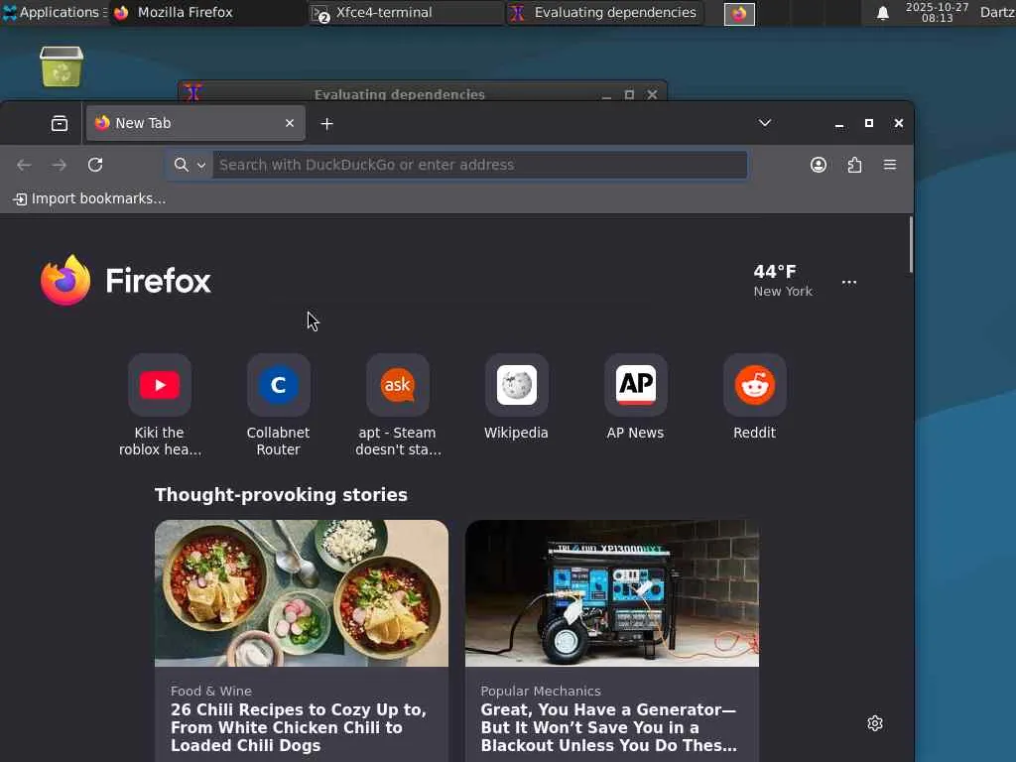The height and width of the screenshot is (762, 1016).
Task: Open the weather widget three-dot menu
Action: pos(849,282)
